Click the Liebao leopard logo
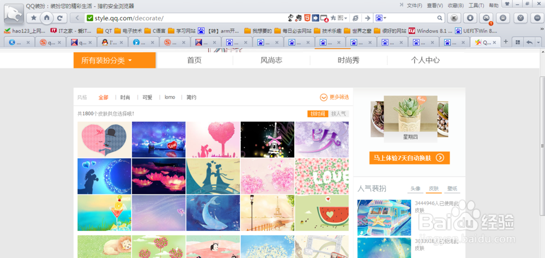 [14, 14]
